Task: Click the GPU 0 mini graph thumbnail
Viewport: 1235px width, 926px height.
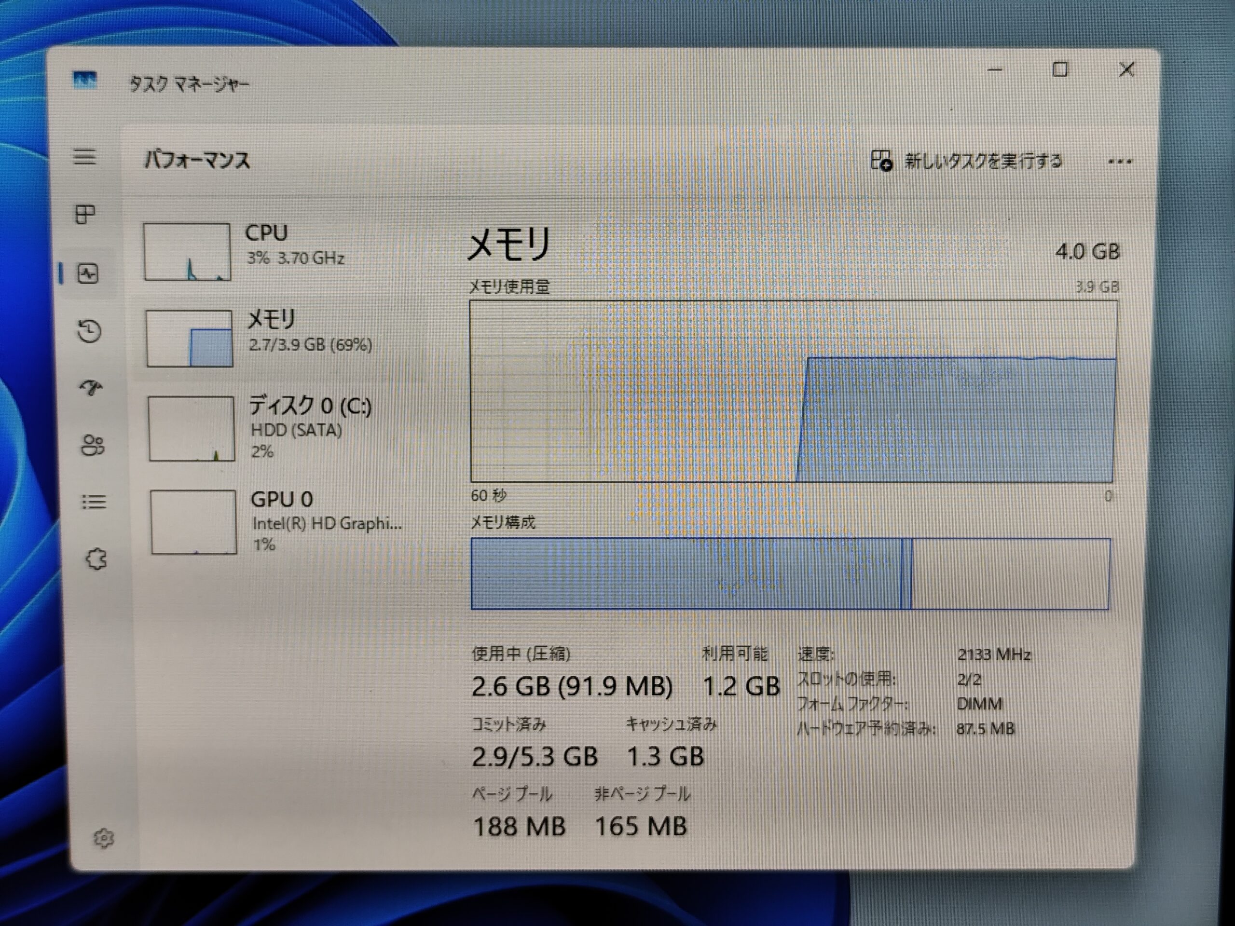Action: tap(194, 522)
